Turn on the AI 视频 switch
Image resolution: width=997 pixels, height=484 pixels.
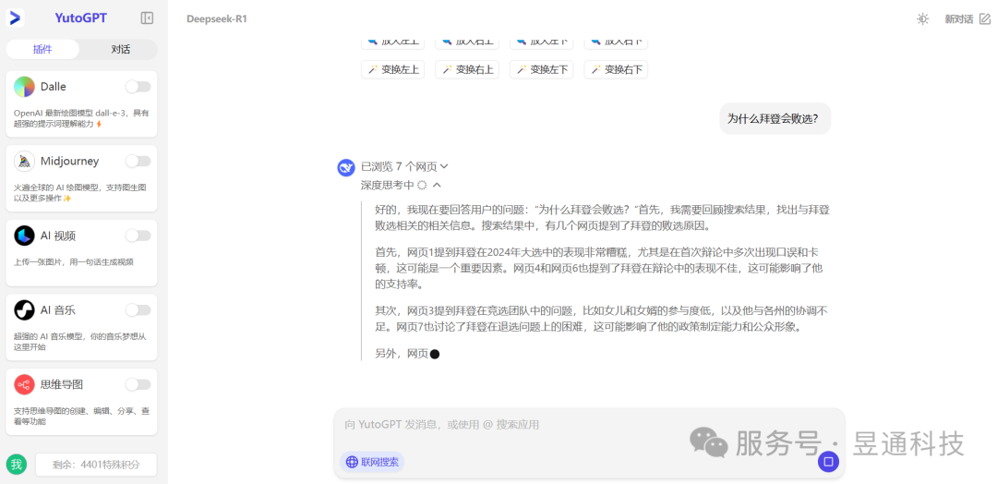click(138, 236)
